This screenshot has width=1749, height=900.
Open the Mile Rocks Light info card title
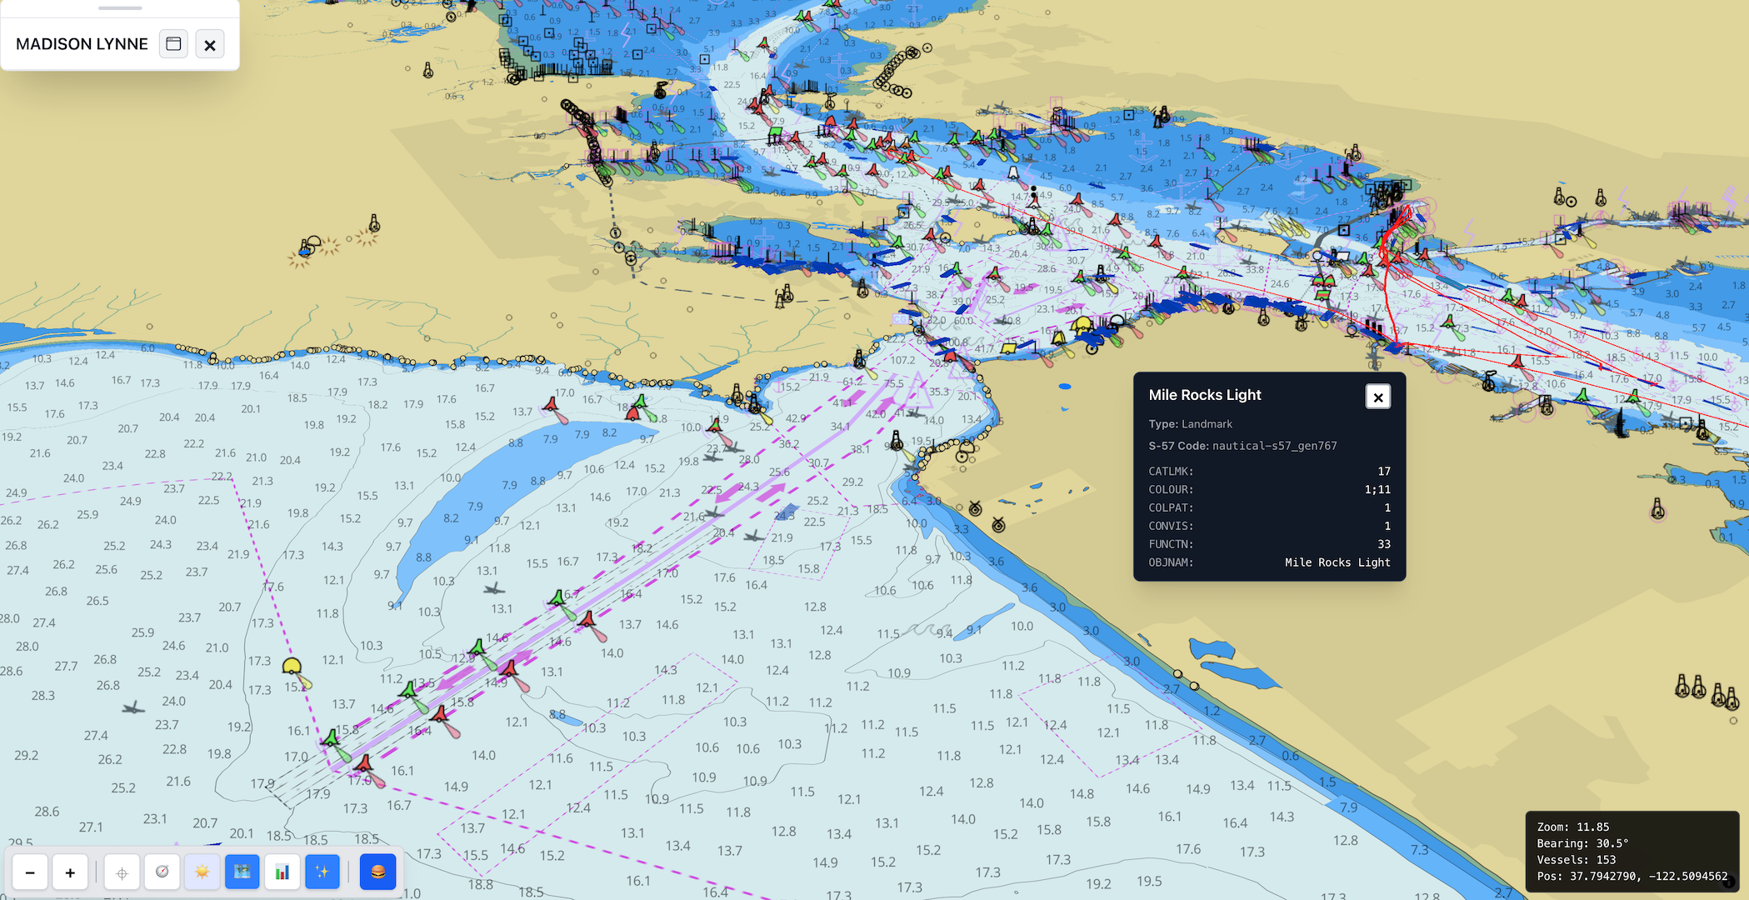click(1205, 395)
